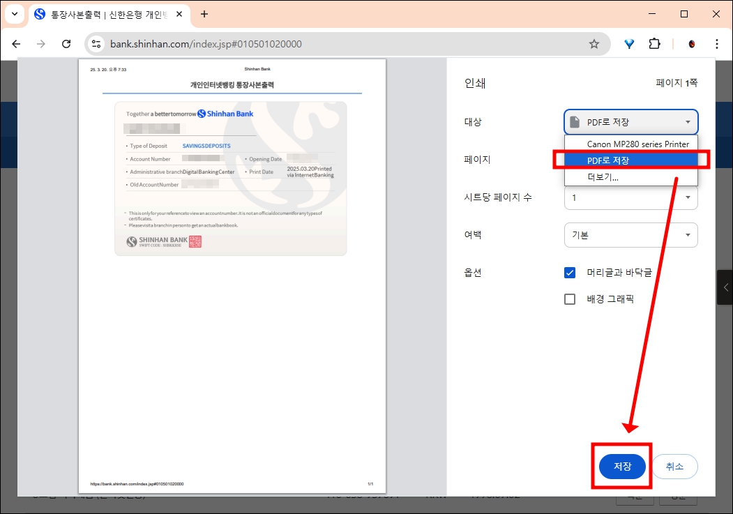Uncheck the 머리글과 바닥글 option
Viewport: 733px width, 514px height.
[x=569, y=272]
